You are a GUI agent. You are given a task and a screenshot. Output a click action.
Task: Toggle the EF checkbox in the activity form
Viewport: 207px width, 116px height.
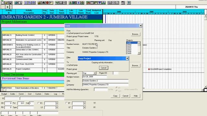(x=67, y=103)
